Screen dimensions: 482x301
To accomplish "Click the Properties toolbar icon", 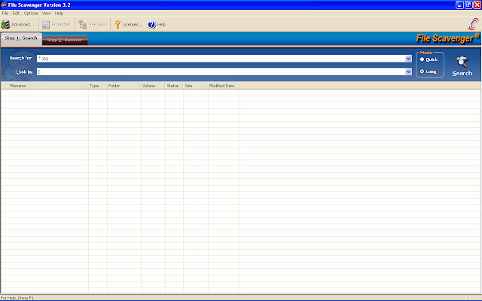I will (46, 25).
